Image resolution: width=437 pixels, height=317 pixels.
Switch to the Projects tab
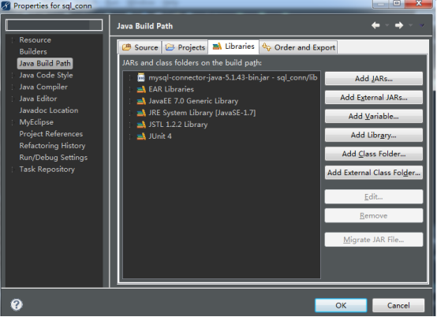tap(185, 47)
